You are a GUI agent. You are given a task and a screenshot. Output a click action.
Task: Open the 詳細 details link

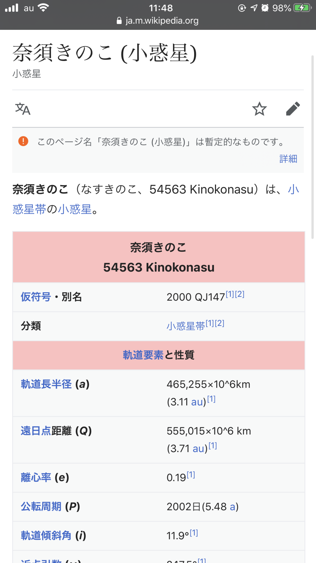click(x=288, y=159)
